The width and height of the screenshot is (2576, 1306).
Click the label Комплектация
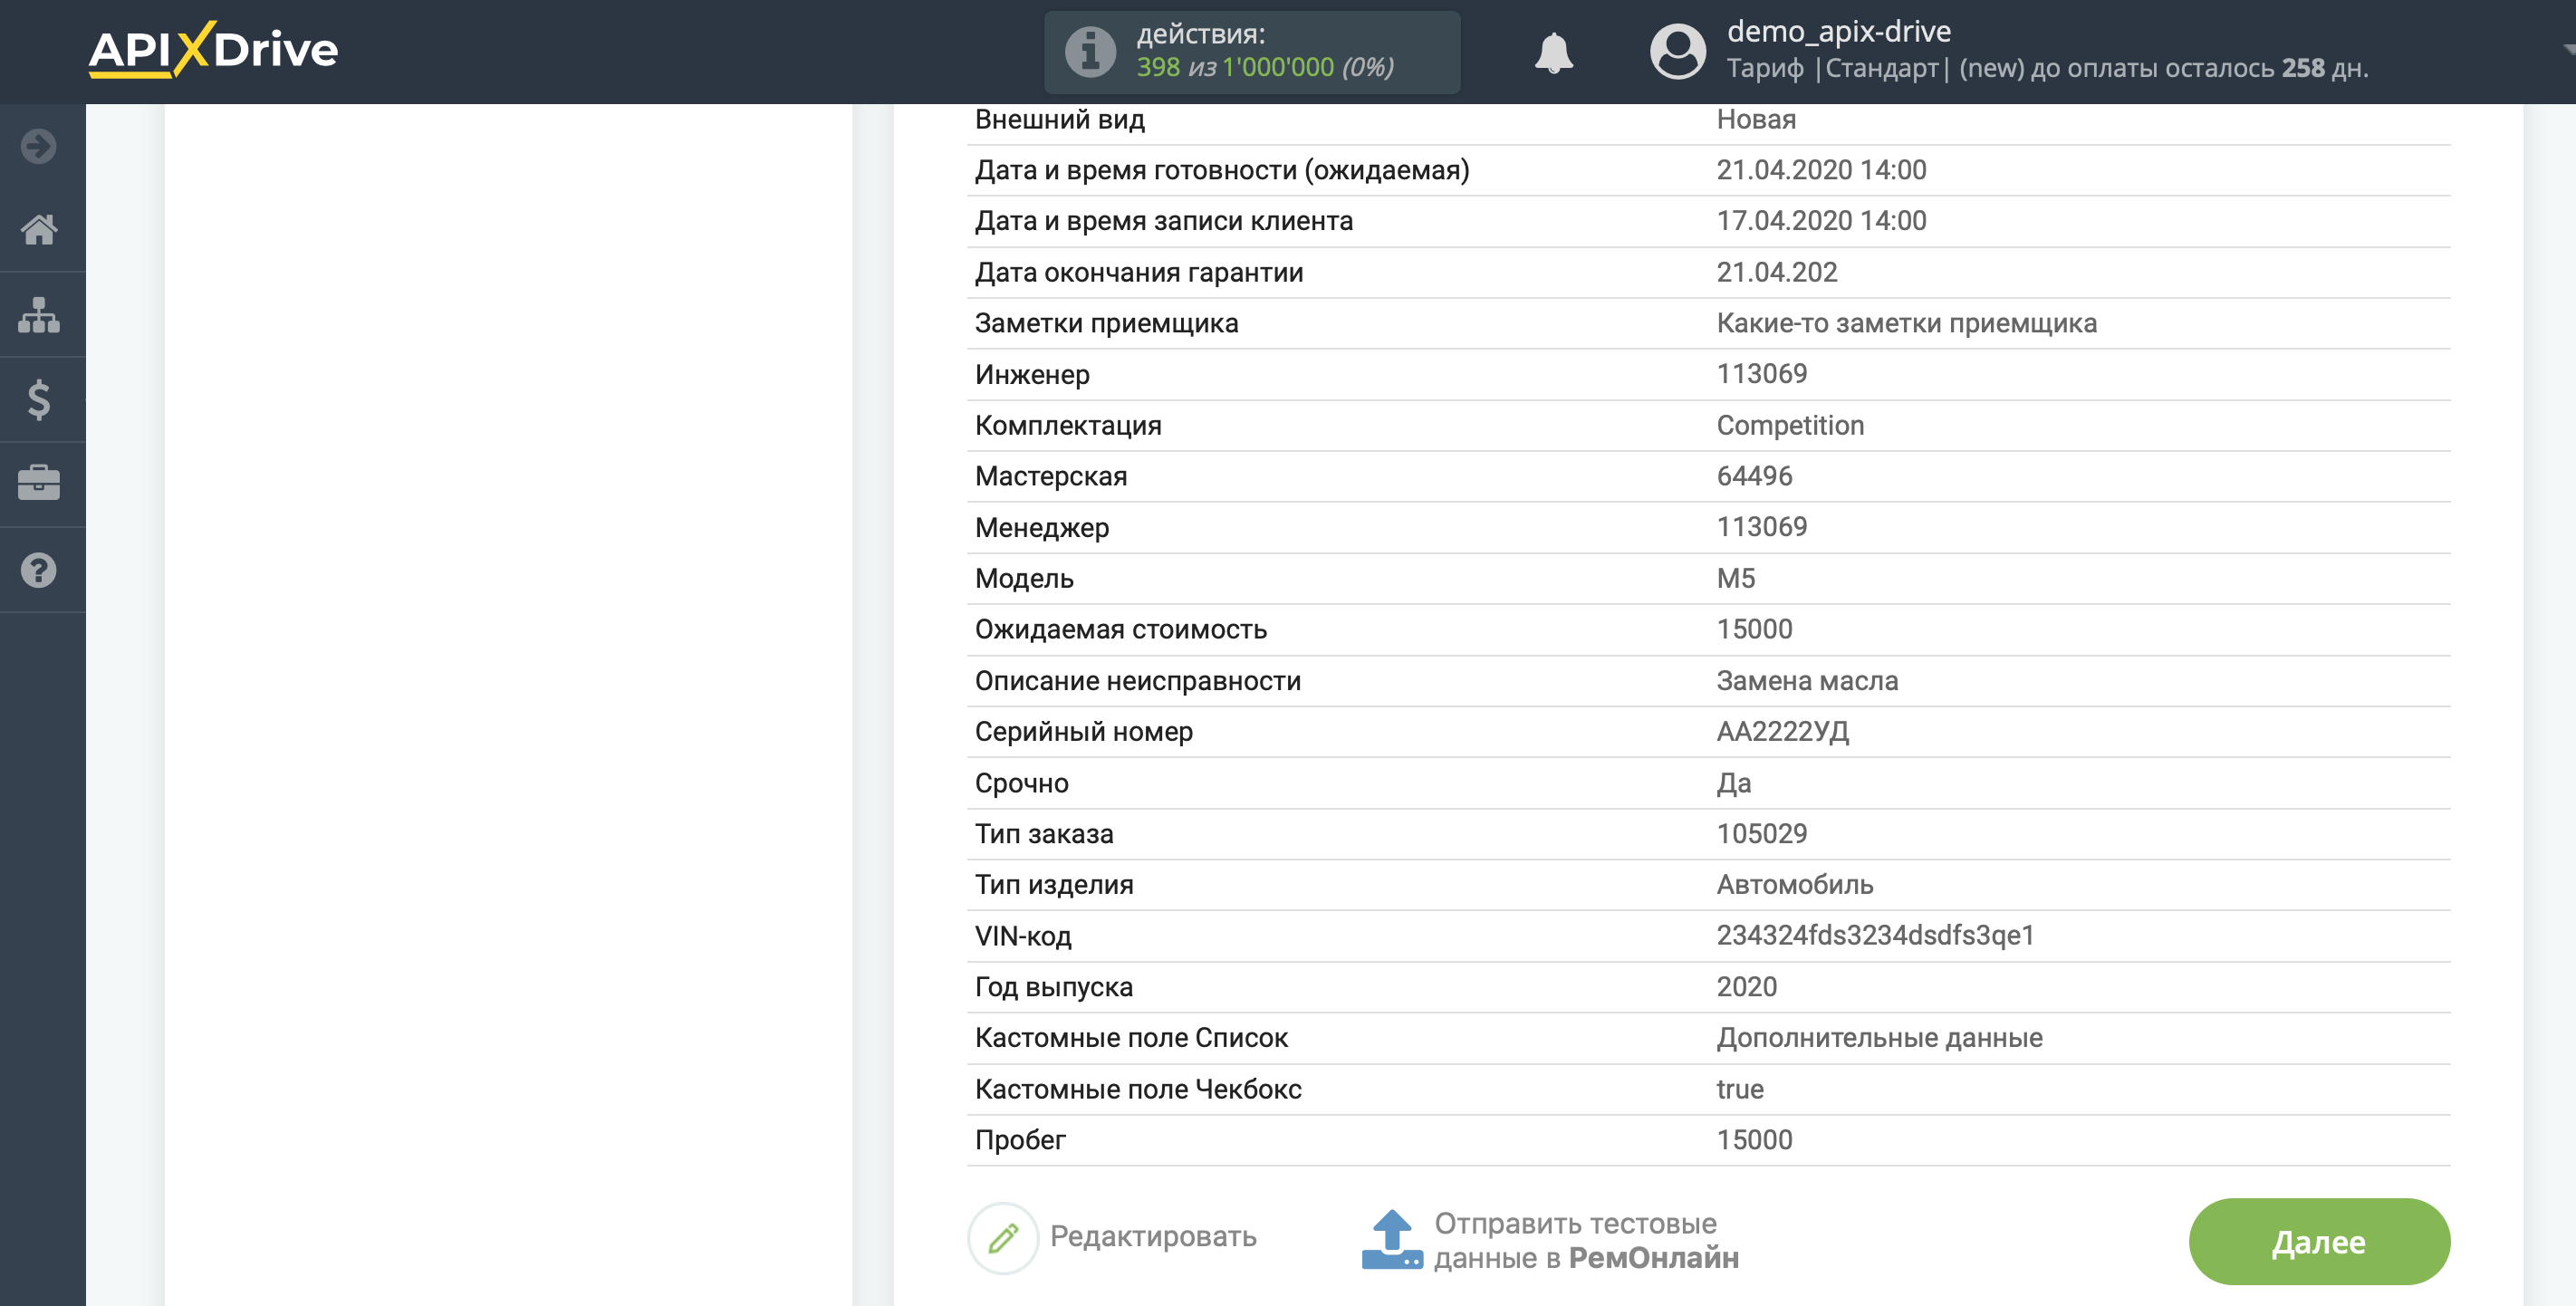click(x=1068, y=425)
